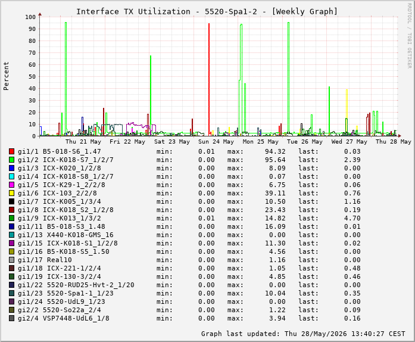Click the Wed 27 May axis label
Screen dimensions: 415x342
pos(350,141)
